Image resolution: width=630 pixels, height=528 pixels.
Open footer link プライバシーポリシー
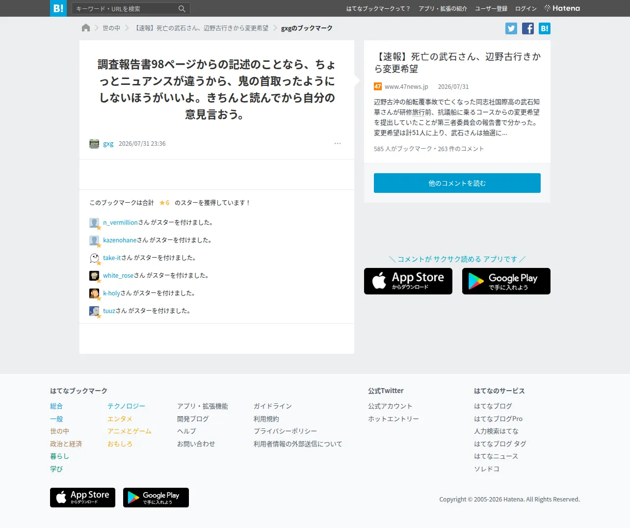pyautogui.click(x=285, y=431)
